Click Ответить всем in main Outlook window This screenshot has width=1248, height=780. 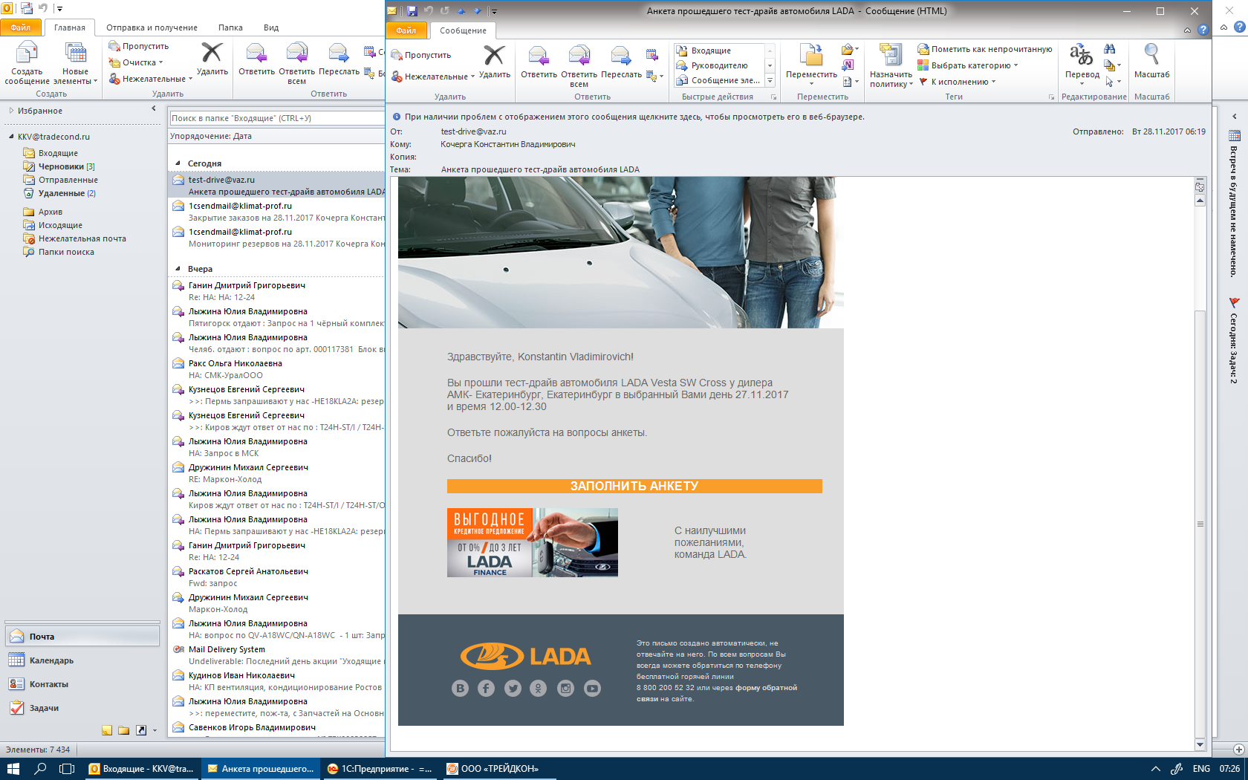pyautogui.click(x=296, y=63)
